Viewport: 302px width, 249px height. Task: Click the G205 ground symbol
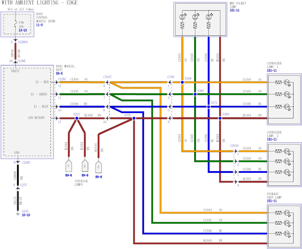click(18, 213)
